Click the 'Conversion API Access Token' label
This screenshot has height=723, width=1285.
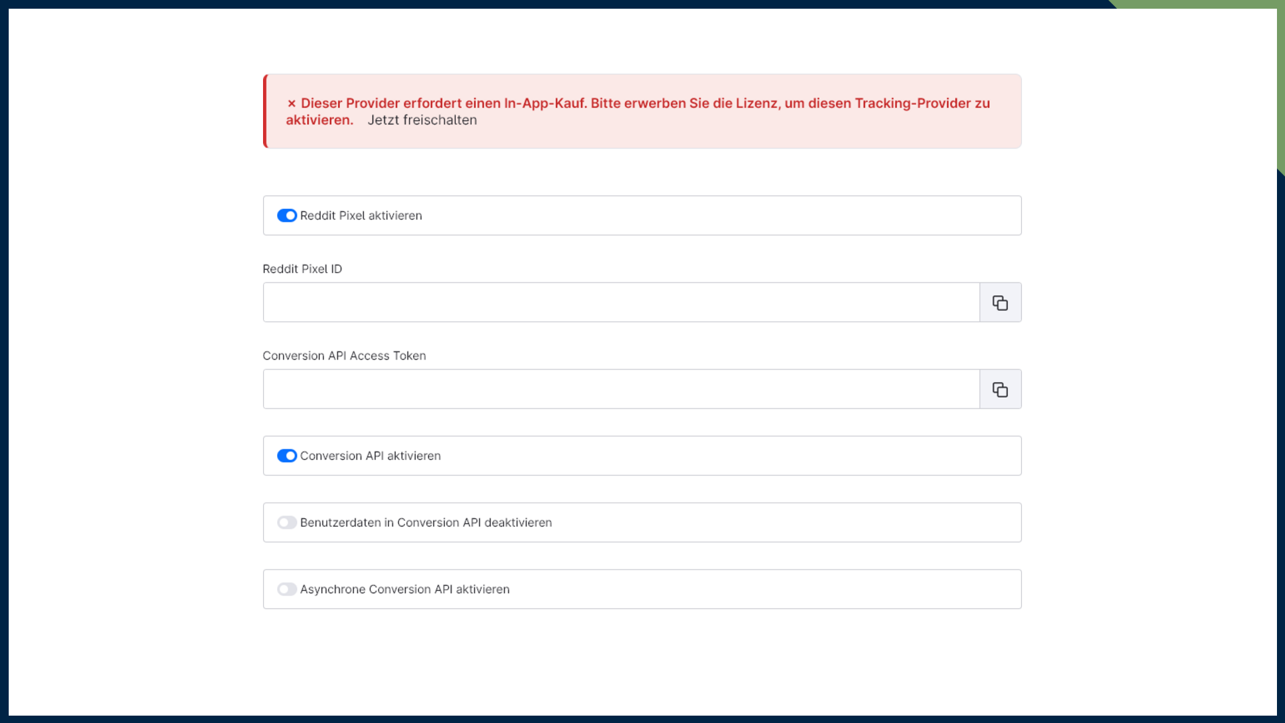point(344,356)
